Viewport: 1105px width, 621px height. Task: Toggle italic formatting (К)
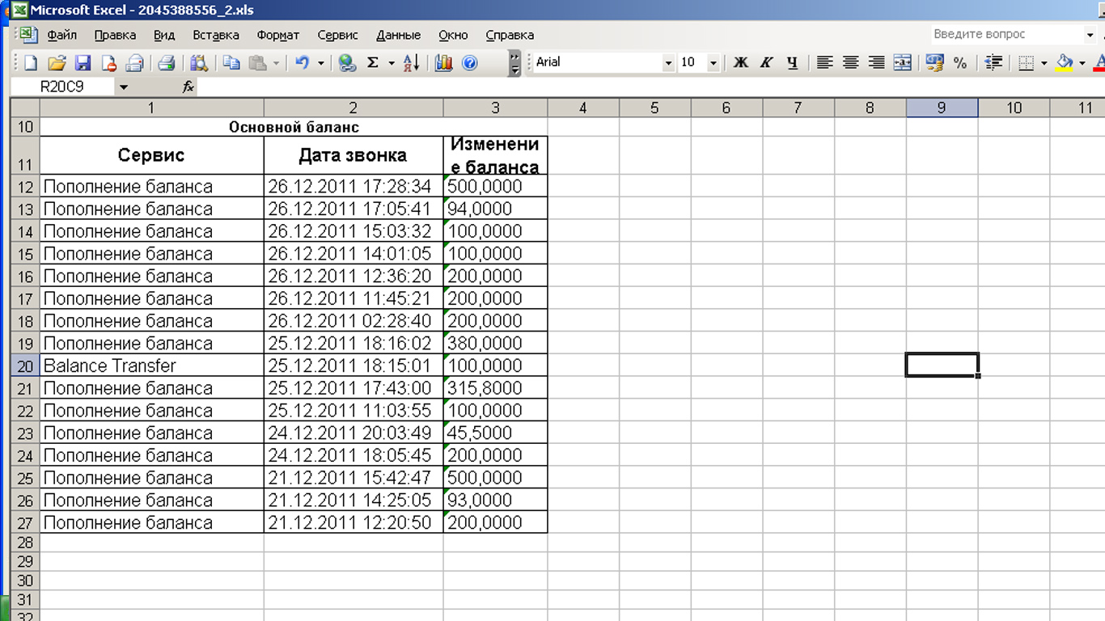(x=766, y=63)
